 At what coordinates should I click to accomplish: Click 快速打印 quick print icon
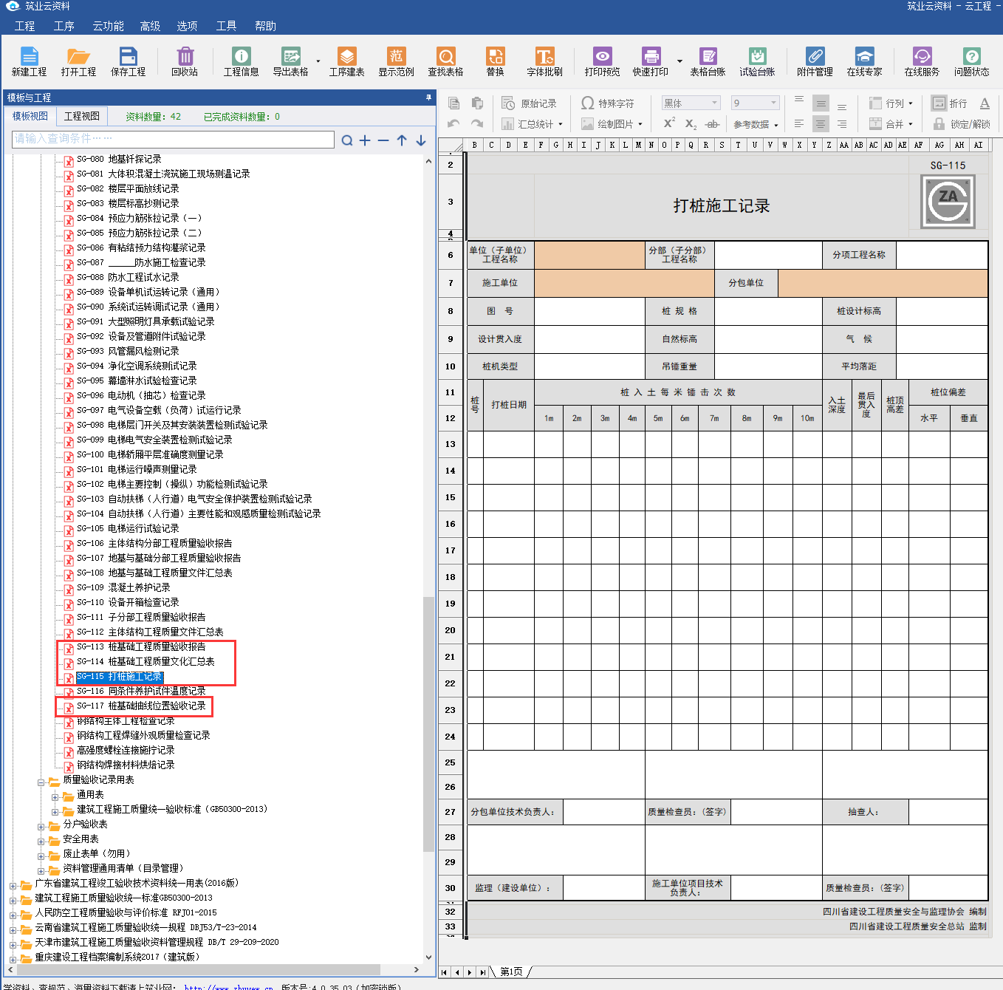tap(651, 61)
